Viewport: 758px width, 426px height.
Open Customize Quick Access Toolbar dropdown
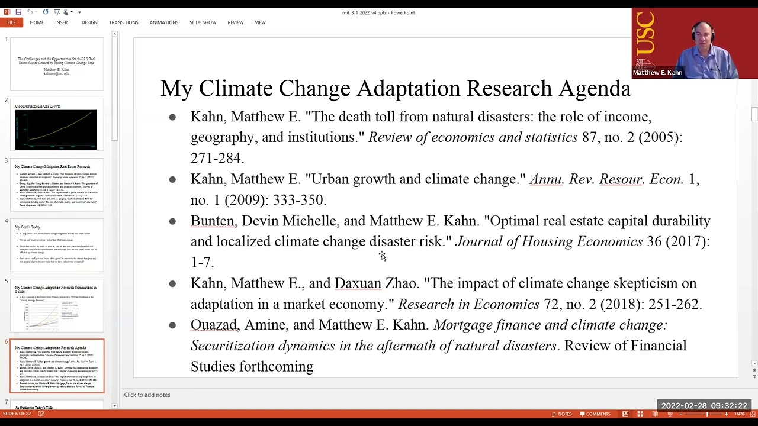click(79, 12)
